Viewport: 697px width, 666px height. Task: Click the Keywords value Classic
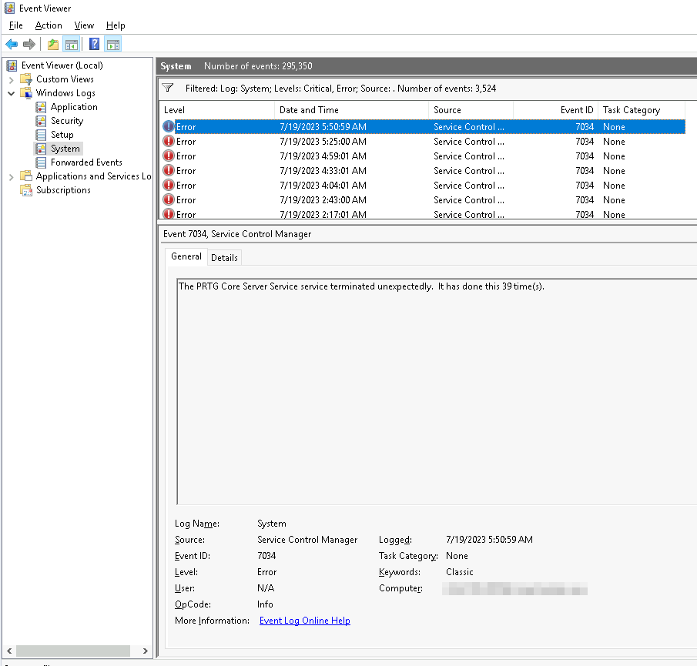point(460,572)
